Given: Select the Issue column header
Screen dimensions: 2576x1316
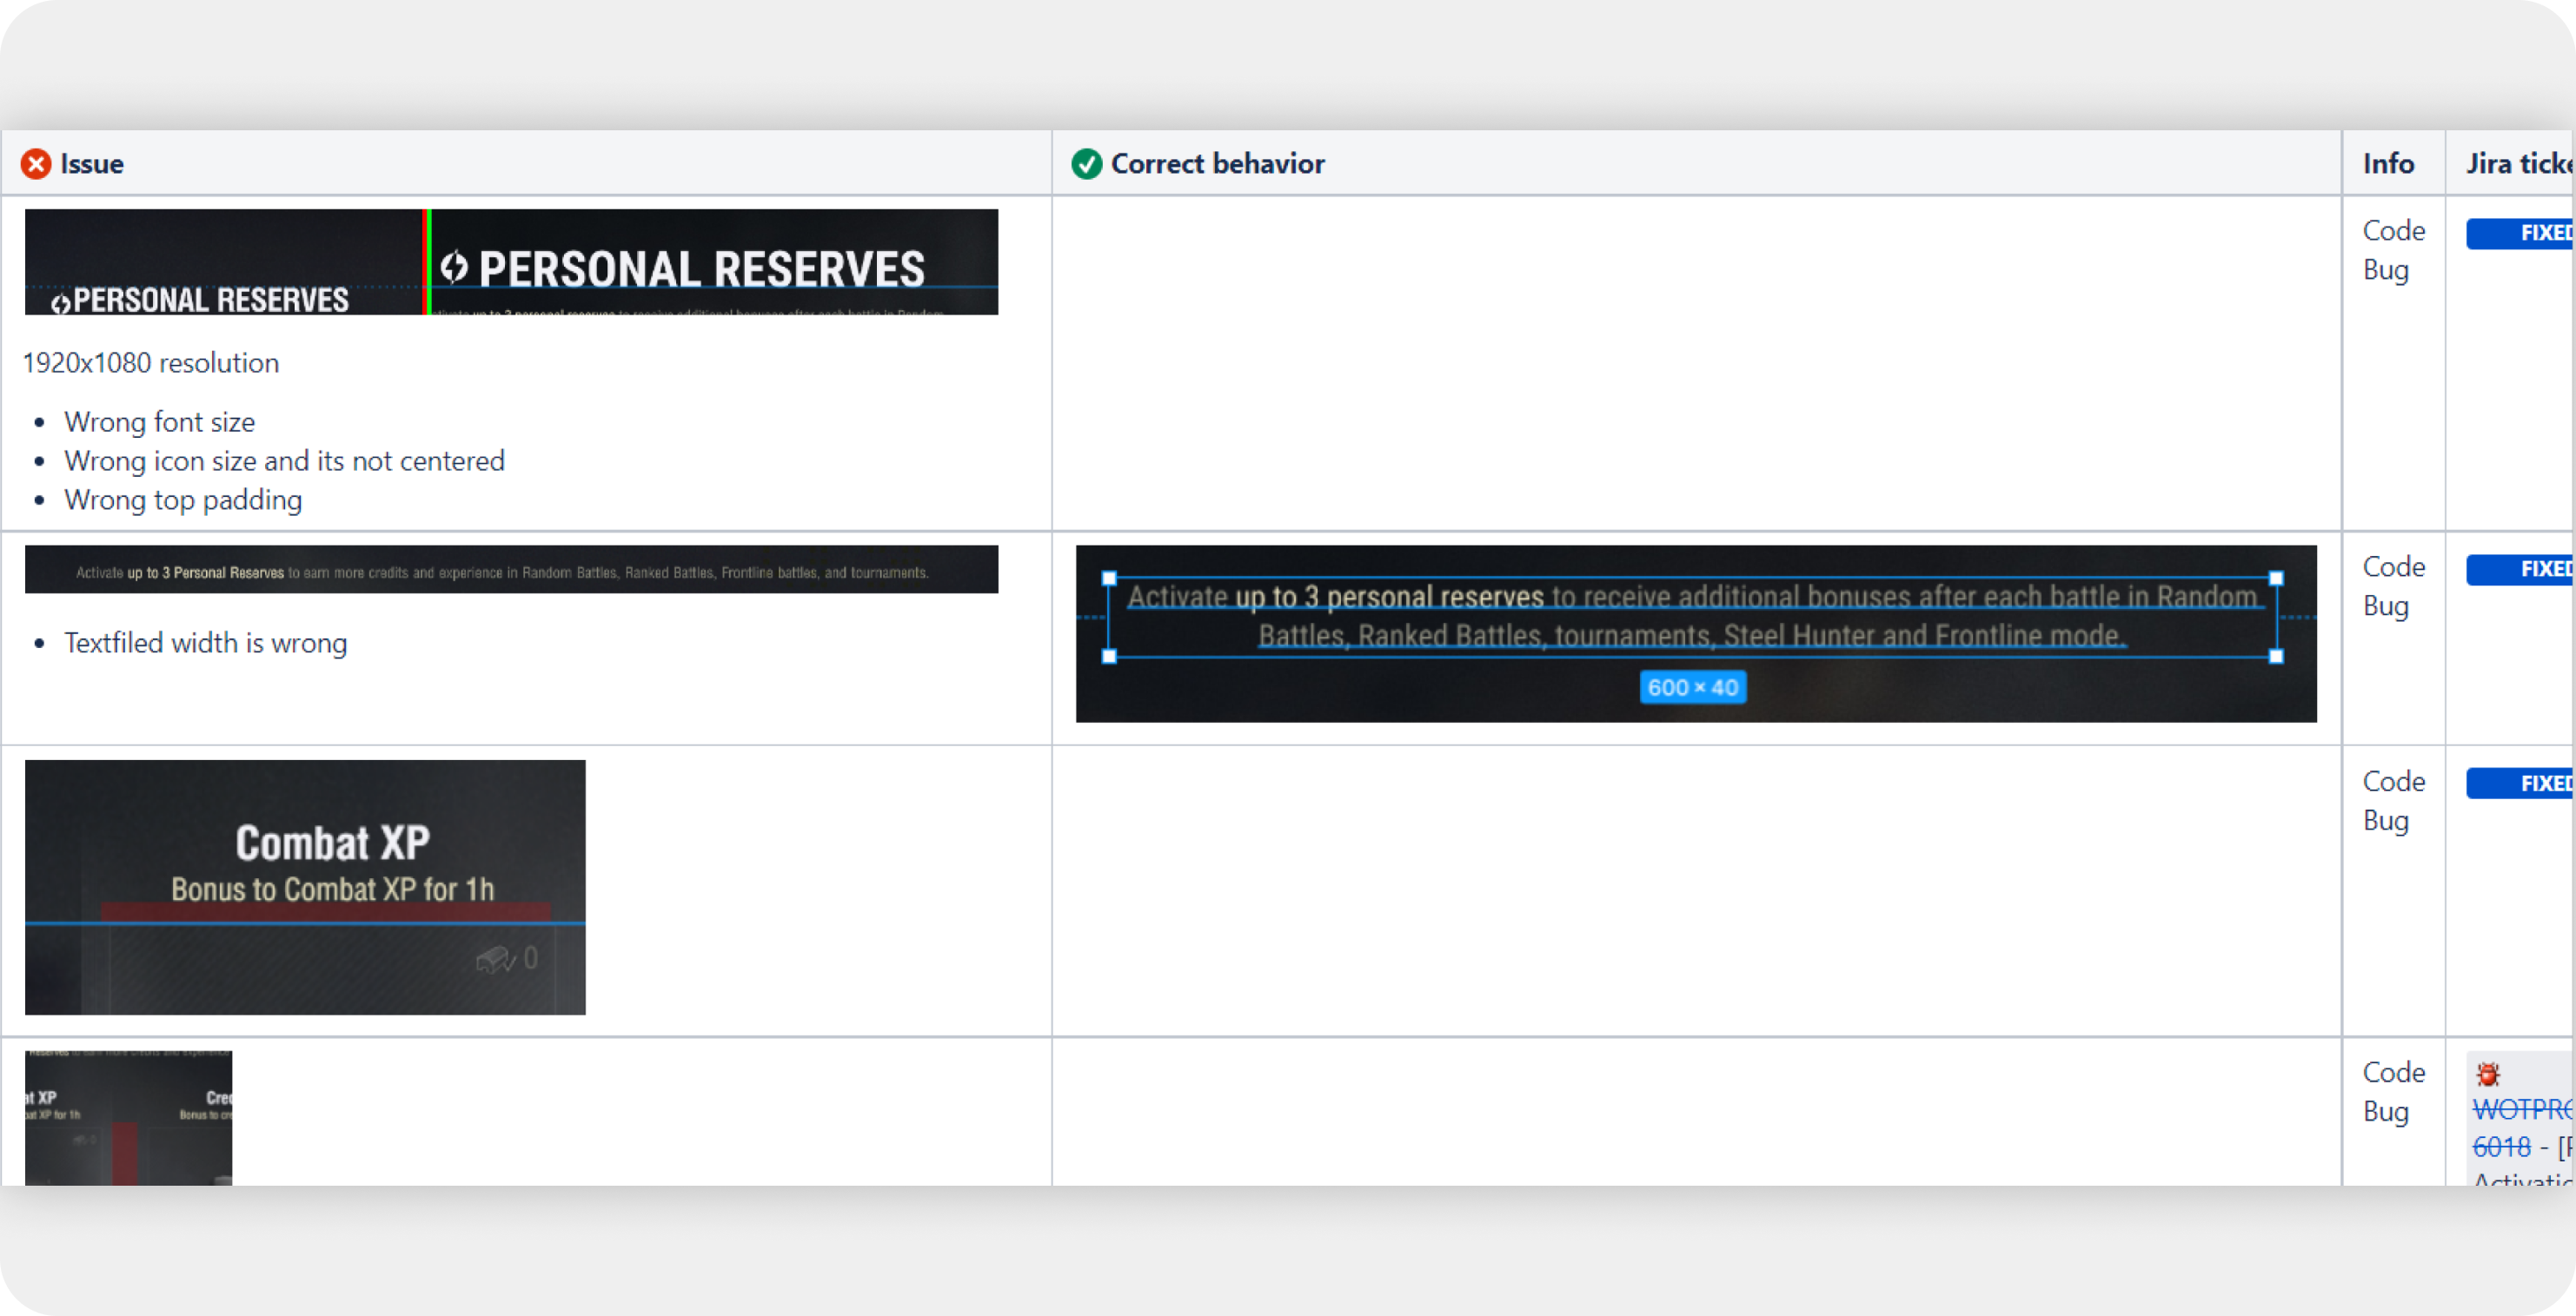Looking at the screenshot, I should tap(526, 164).
